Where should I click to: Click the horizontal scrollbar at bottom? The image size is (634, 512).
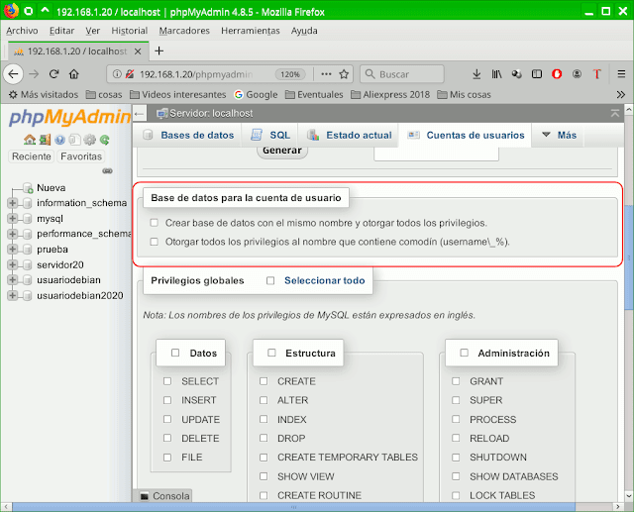point(293,507)
